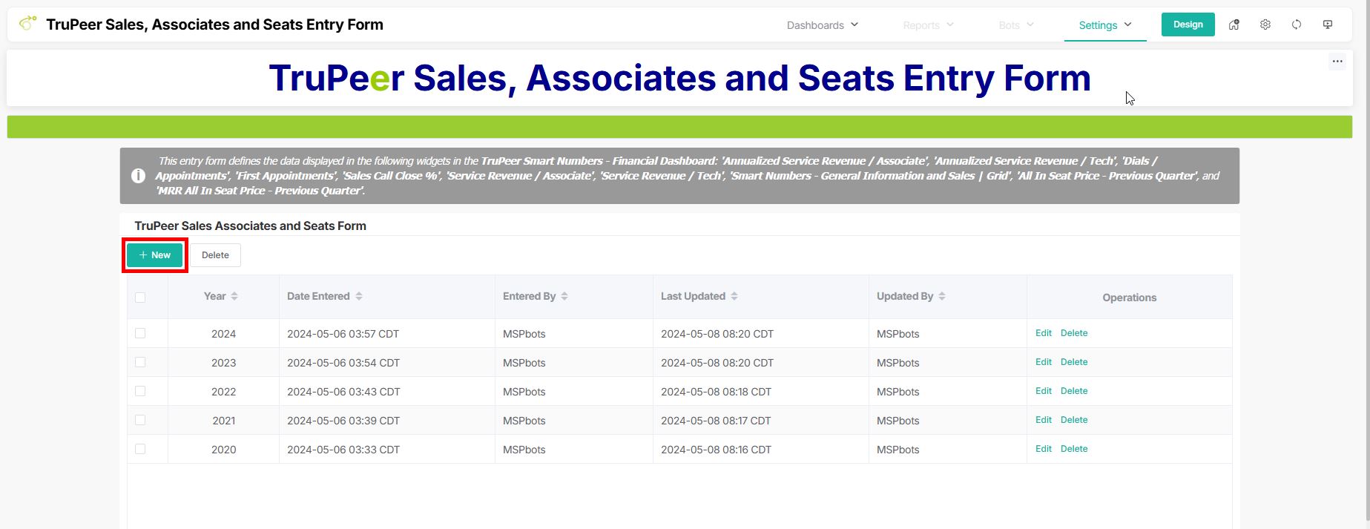Check the 2021 row checkbox

click(140, 420)
